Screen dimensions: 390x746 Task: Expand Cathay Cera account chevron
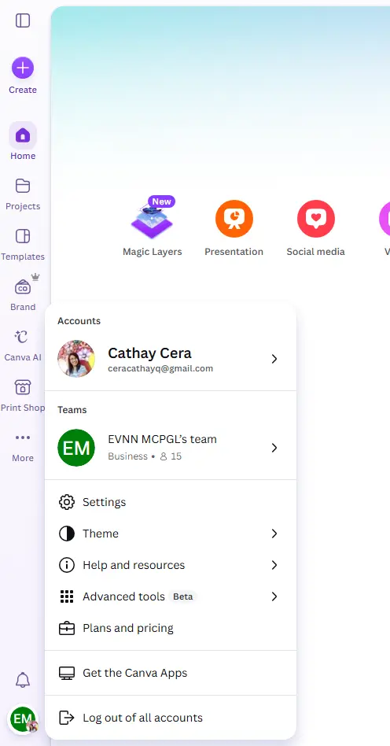274,359
